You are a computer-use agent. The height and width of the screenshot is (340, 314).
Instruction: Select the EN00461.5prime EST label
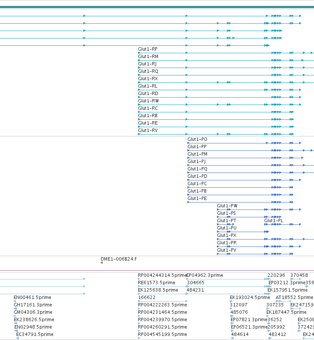(x=32, y=297)
